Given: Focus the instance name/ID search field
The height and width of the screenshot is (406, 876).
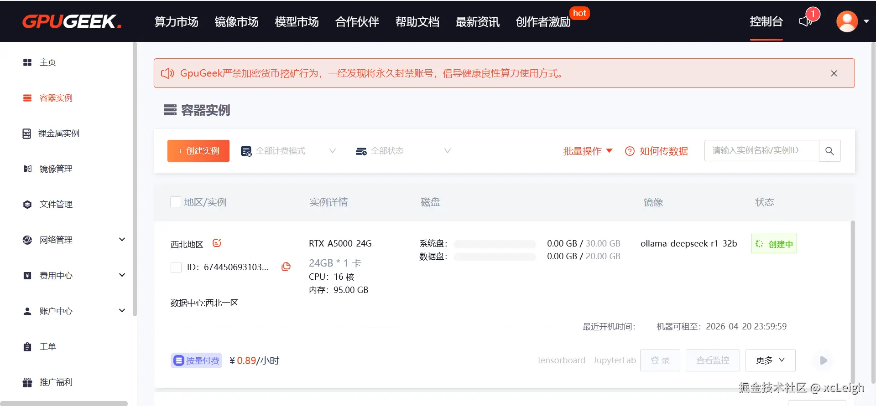Looking at the screenshot, I should pyautogui.click(x=762, y=151).
